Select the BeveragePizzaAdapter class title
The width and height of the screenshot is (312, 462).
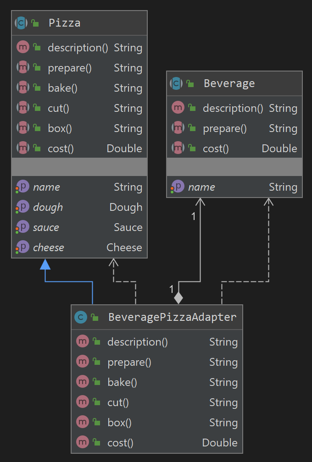pos(172,317)
